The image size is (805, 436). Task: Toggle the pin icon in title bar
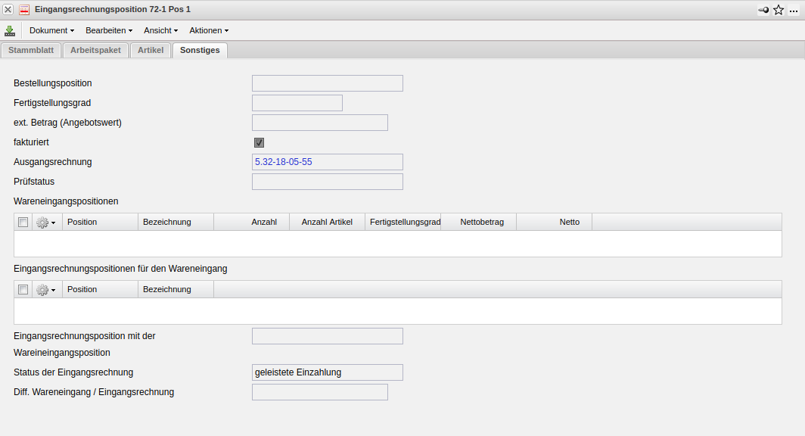pos(763,10)
